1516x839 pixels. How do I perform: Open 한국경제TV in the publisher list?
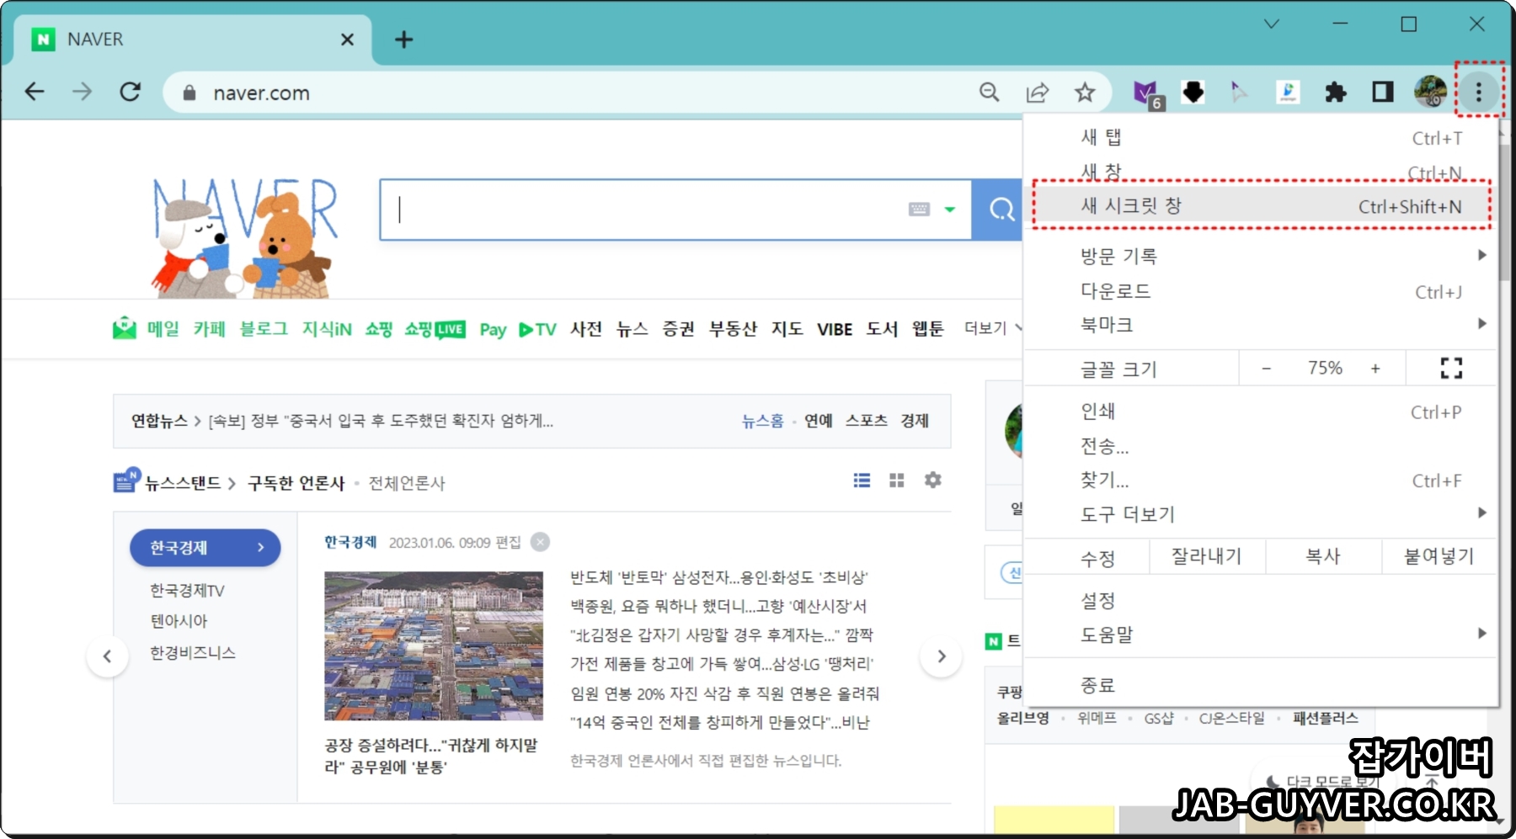[x=187, y=591]
